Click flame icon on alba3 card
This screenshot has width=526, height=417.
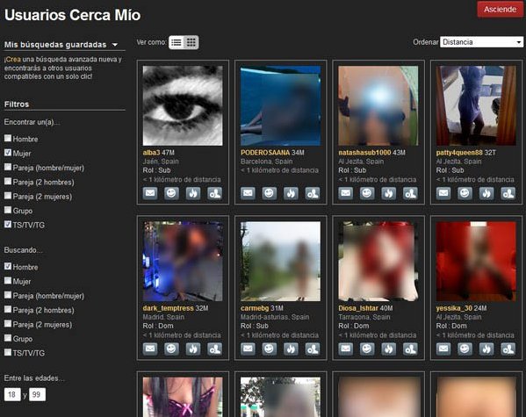point(193,193)
